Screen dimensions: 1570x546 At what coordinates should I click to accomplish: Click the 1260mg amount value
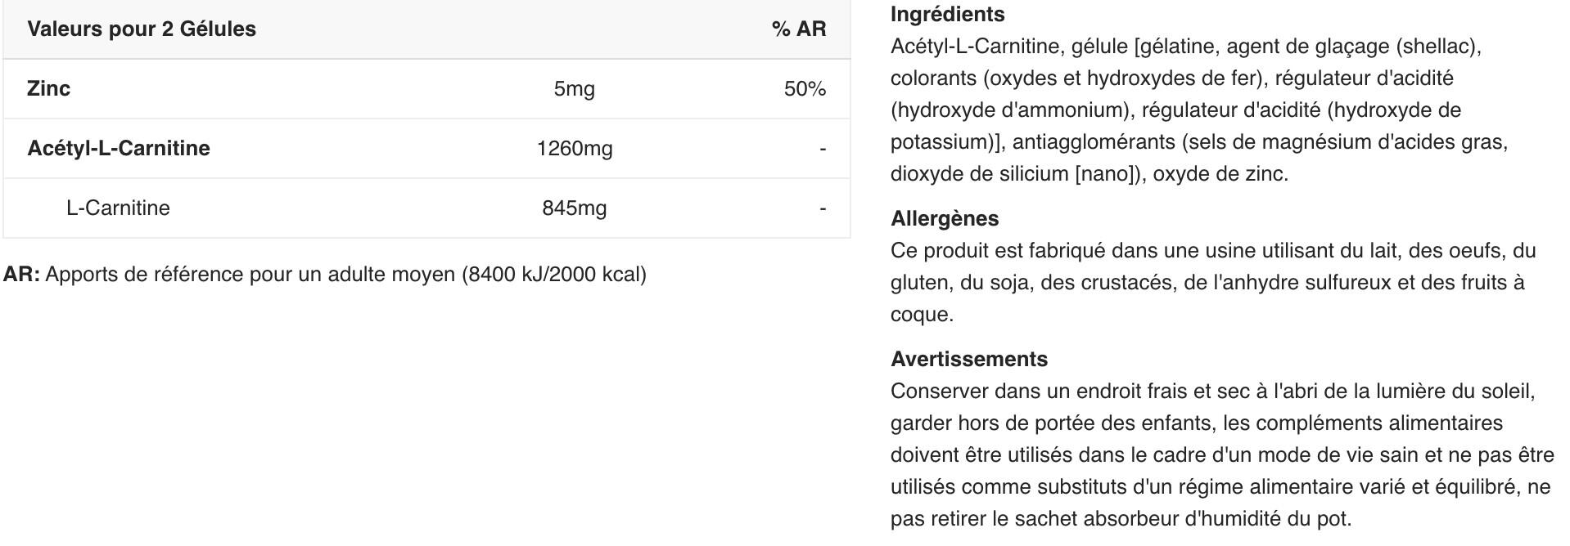[574, 149]
